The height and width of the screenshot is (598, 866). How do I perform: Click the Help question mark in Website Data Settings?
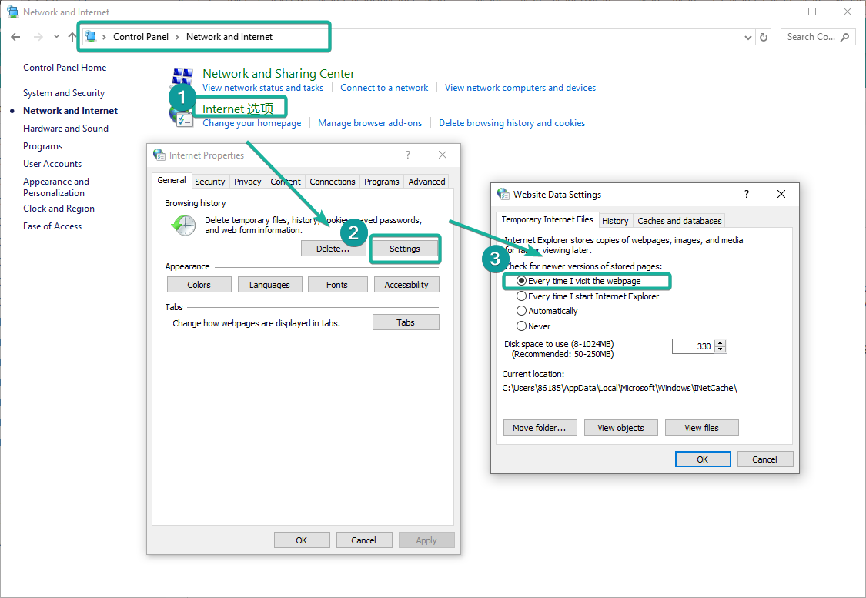(747, 194)
